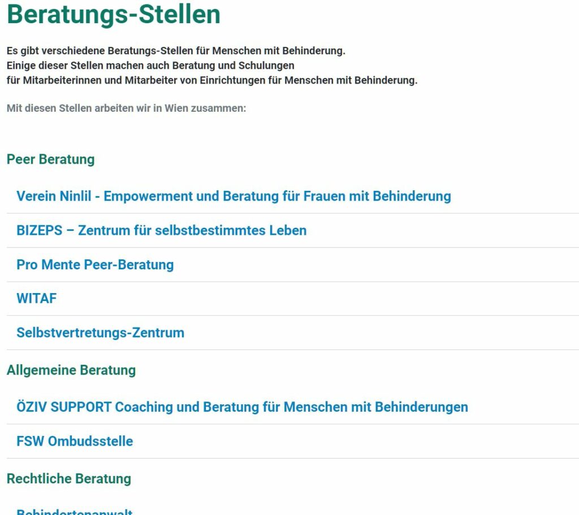Click the gray words 'Wien zusammen:'

click(205, 108)
